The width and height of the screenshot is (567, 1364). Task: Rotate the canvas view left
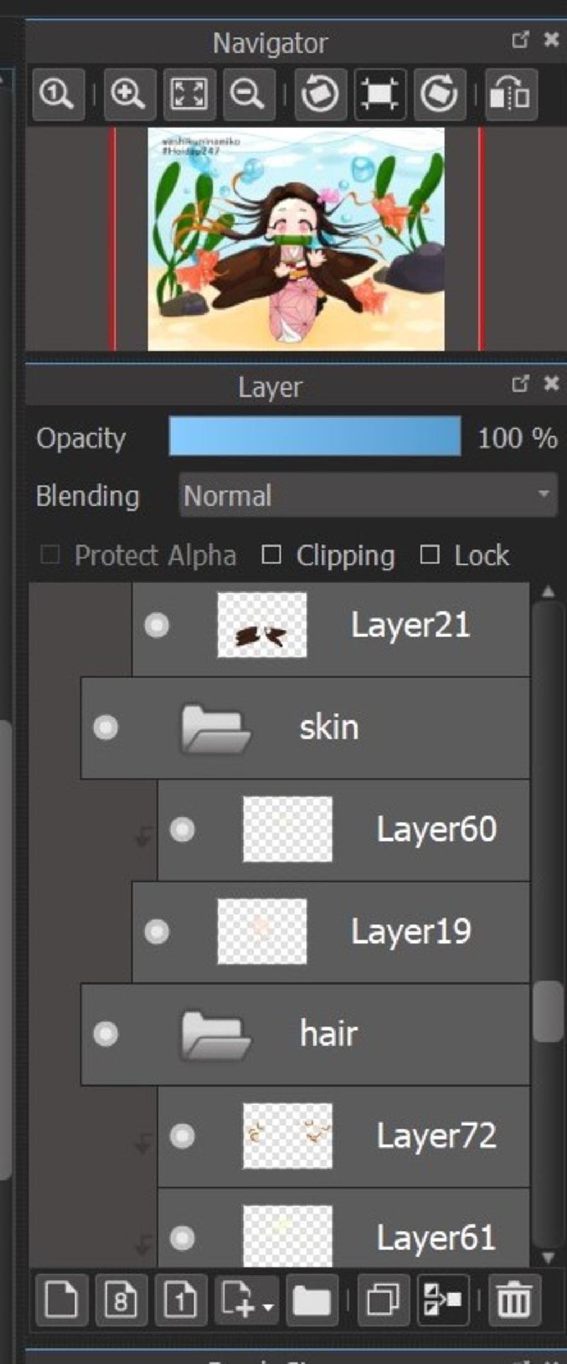[320, 94]
